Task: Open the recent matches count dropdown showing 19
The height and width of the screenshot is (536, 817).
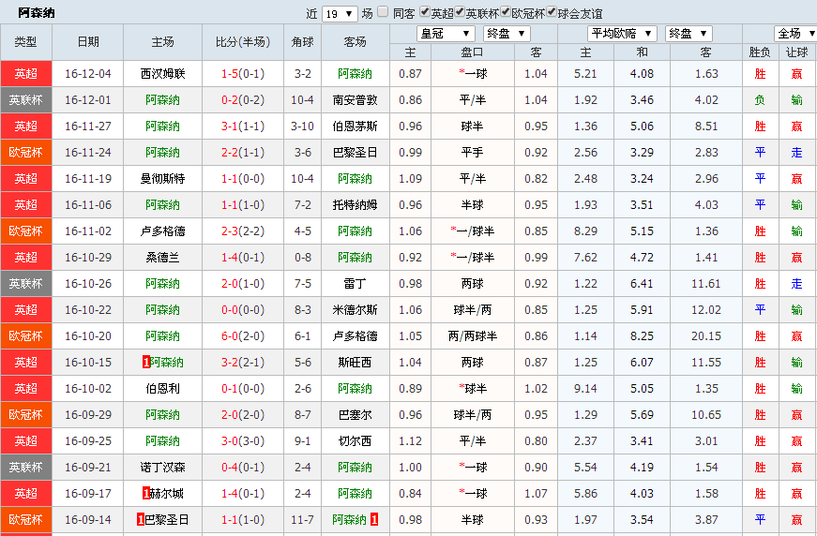Action: (340, 14)
